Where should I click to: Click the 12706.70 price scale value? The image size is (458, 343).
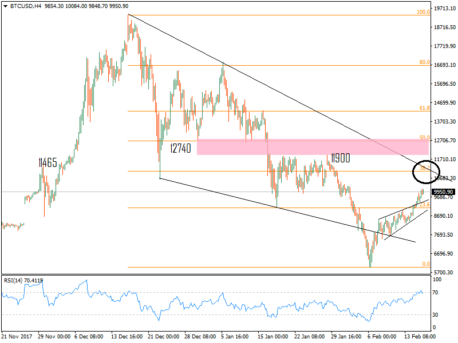point(445,141)
